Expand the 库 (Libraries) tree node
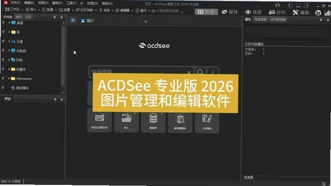 click(9, 32)
